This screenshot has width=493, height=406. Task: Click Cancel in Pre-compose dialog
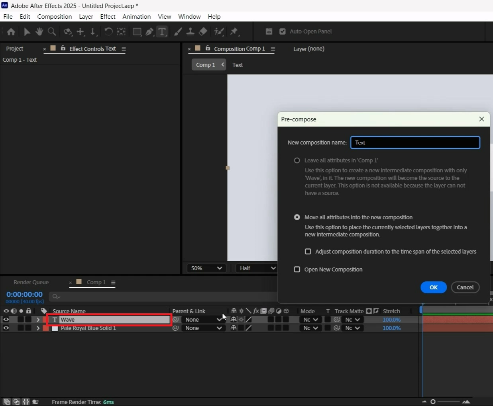(x=465, y=287)
